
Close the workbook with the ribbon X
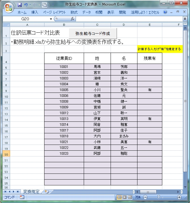(184, 12)
